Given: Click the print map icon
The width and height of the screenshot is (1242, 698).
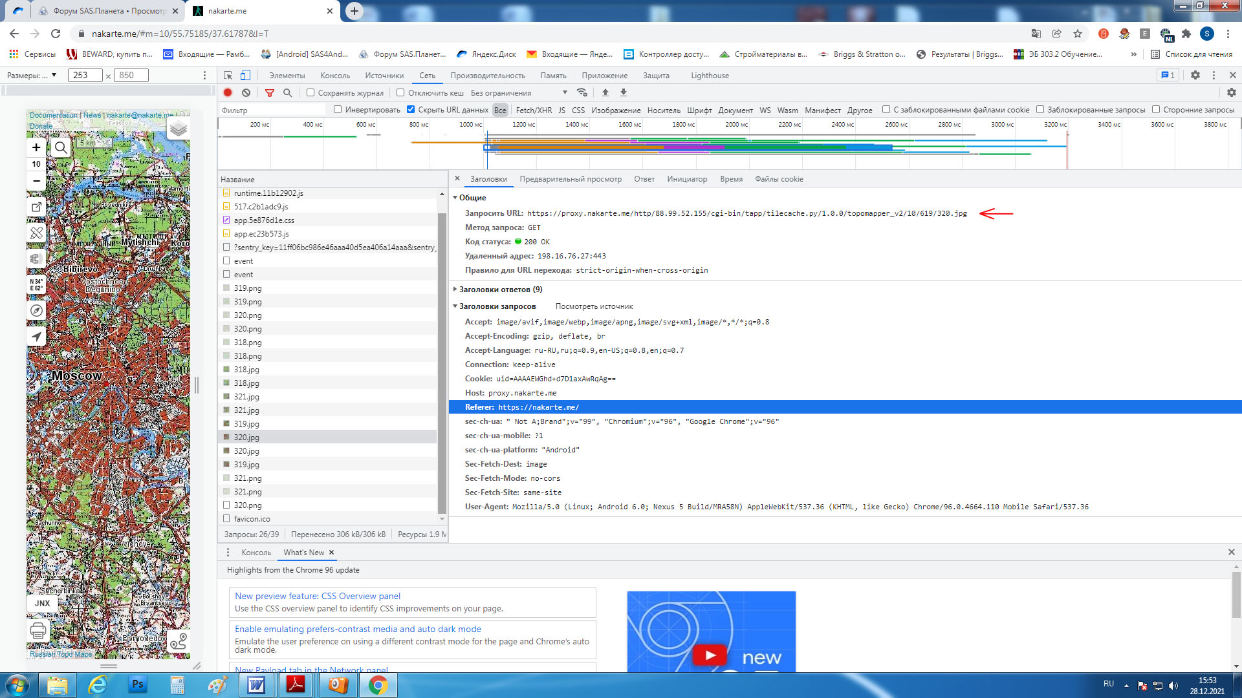Looking at the screenshot, I should click(x=38, y=630).
